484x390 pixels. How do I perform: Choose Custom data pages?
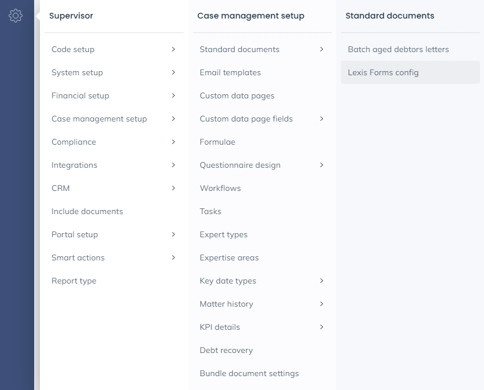click(x=237, y=95)
